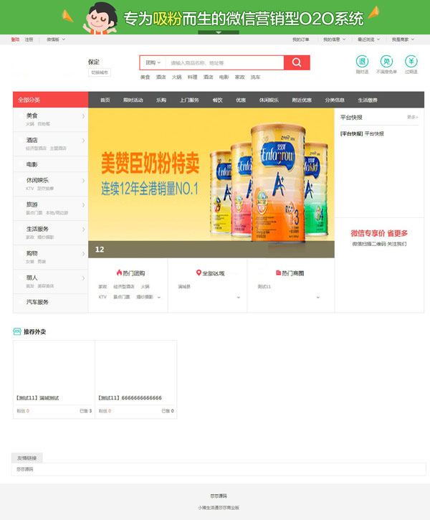Click the green O2O system top banner
This screenshot has width=430, height=520.
[215, 16]
